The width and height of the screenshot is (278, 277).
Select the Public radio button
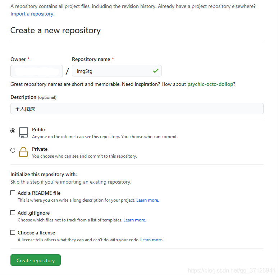click(x=13, y=131)
